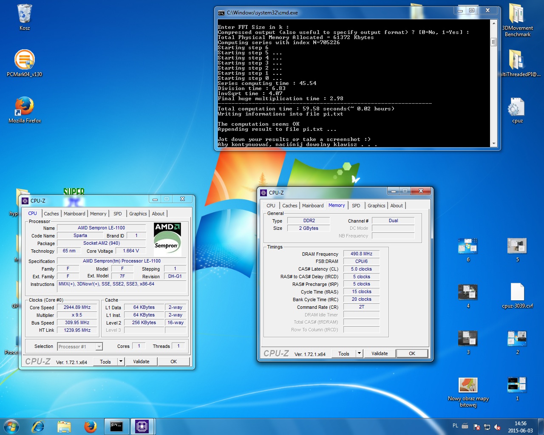Click the Bus Speed value 309.95 MHz

pos(77,322)
